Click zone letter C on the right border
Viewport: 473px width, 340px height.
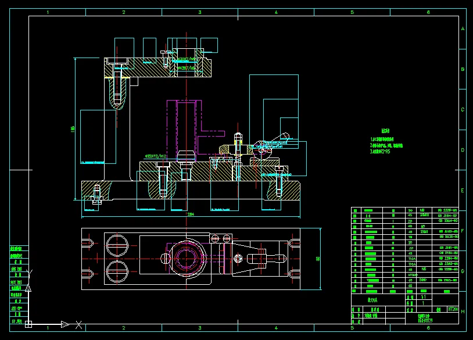(x=463, y=109)
